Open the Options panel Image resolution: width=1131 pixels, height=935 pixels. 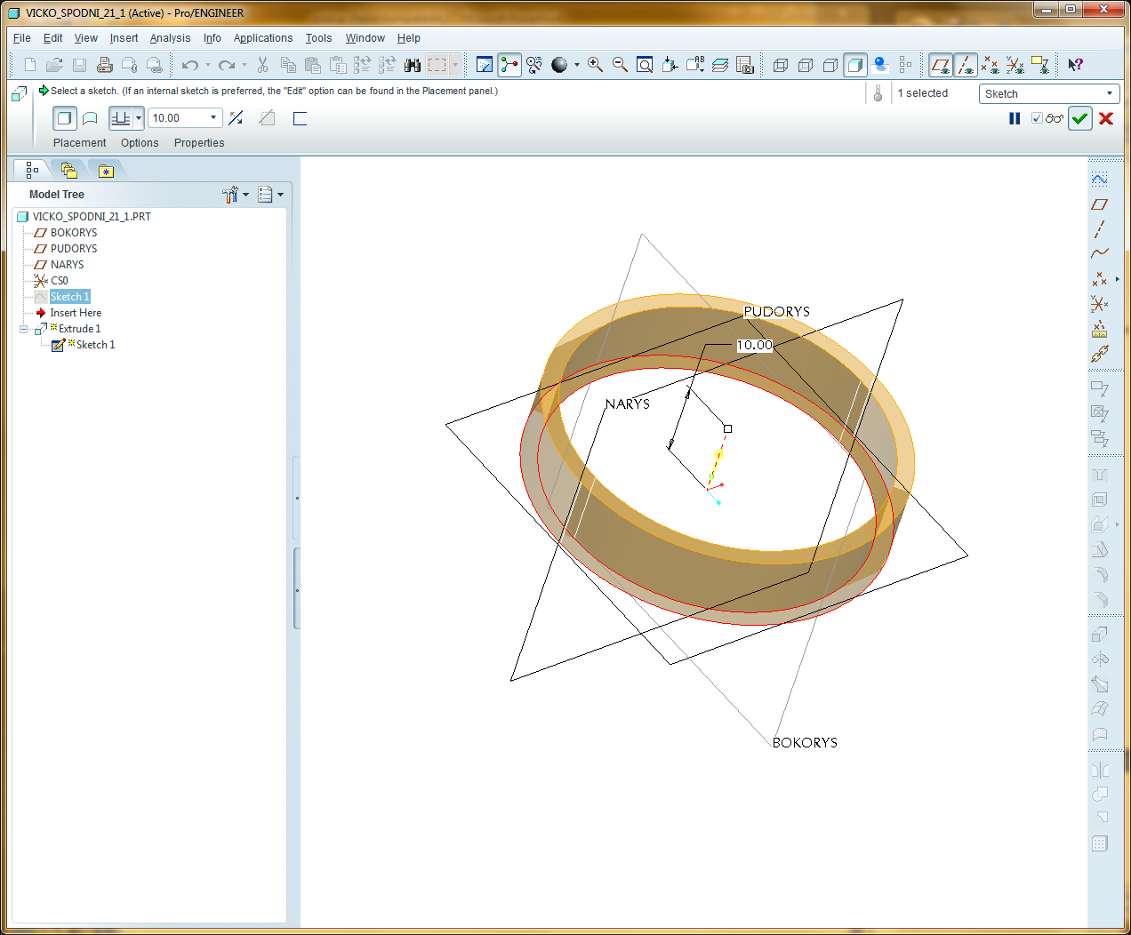pos(140,143)
